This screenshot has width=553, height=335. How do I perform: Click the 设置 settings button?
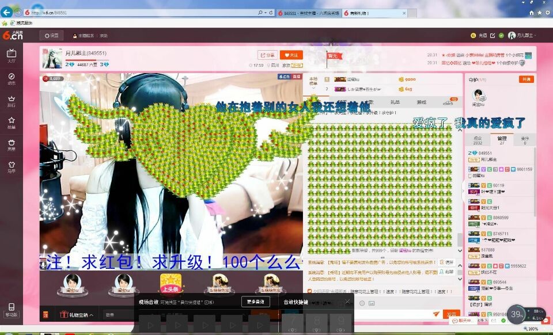tap(51, 36)
